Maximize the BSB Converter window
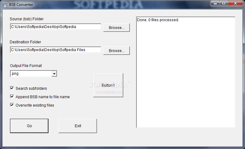Screen dimensions: 245x149 coord(224,3)
